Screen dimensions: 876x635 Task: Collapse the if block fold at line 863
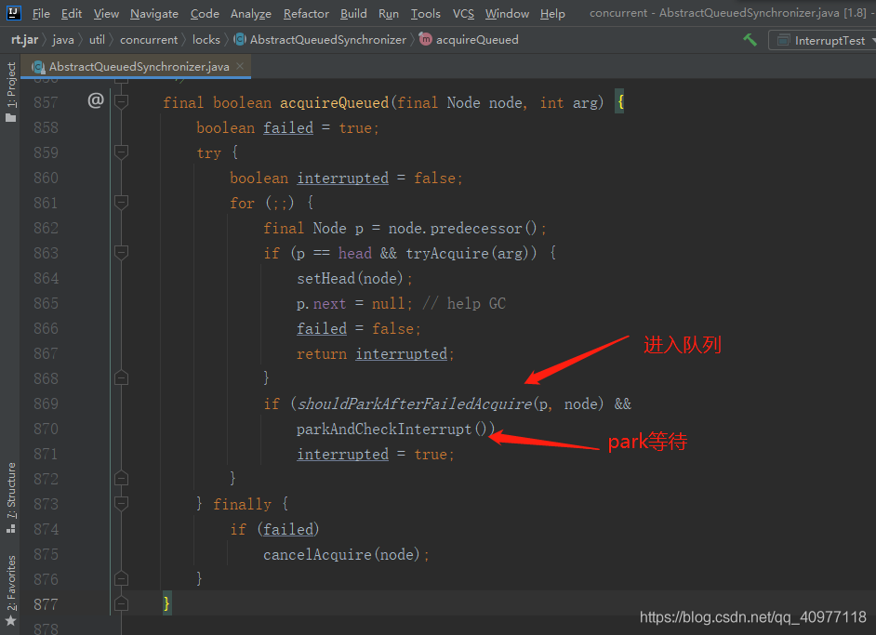tap(121, 253)
